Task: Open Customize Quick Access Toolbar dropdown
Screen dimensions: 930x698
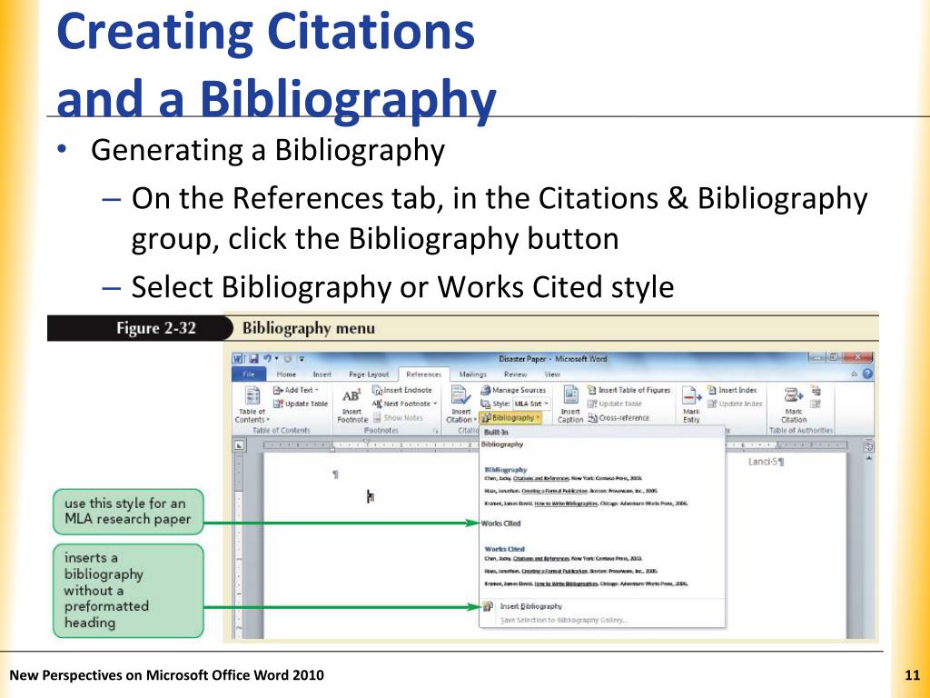Action: [302, 358]
